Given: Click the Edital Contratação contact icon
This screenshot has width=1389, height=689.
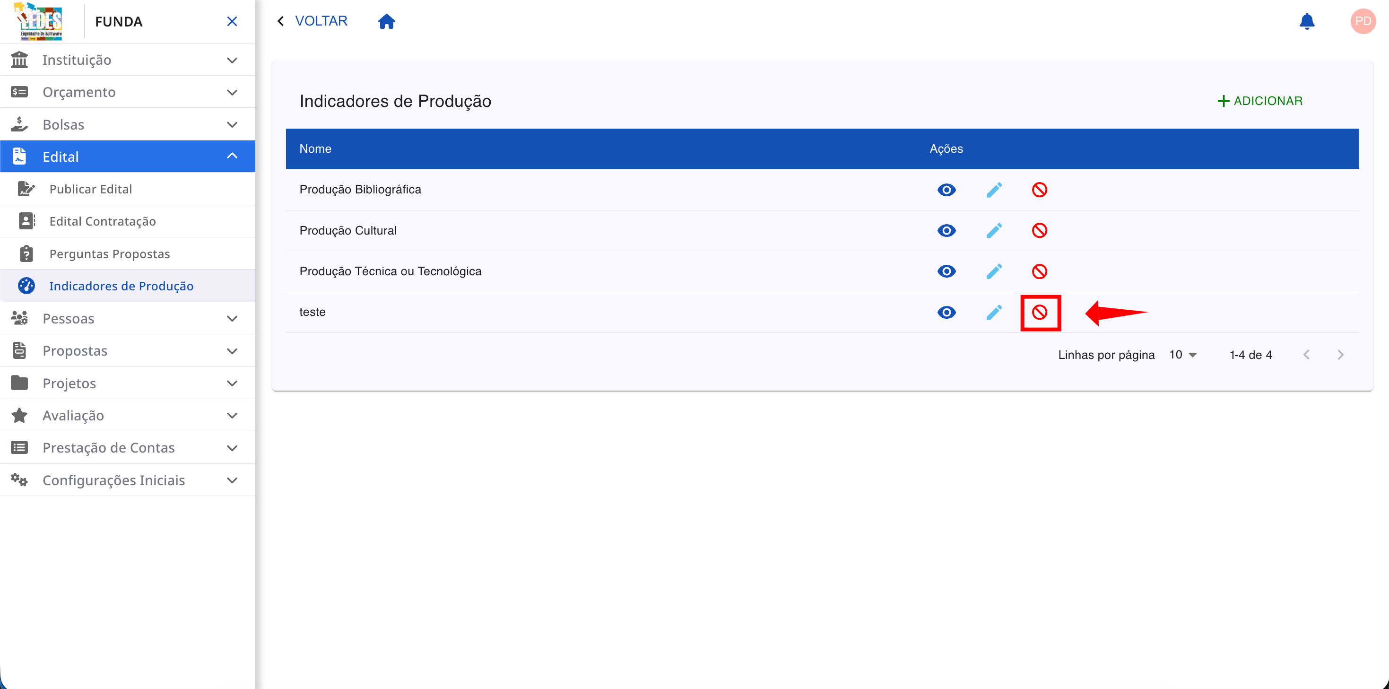Looking at the screenshot, I should [x=26, y=221].
